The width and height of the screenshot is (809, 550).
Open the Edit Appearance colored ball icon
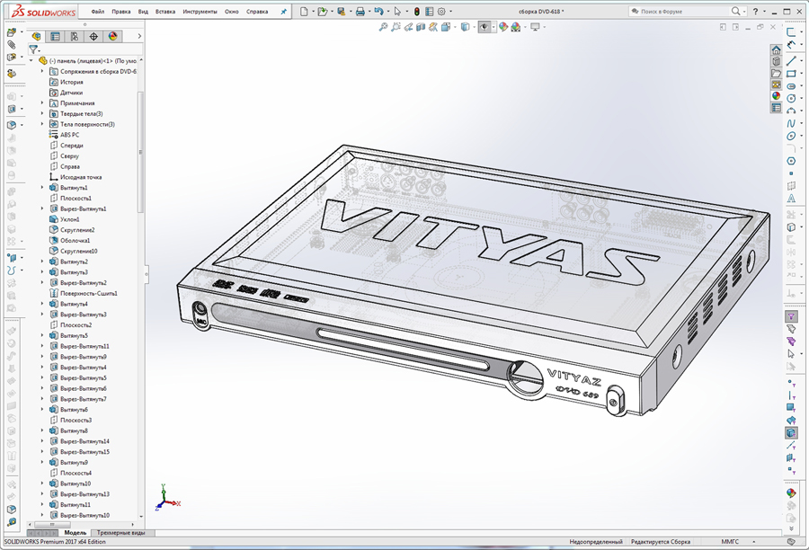(502, 28)
